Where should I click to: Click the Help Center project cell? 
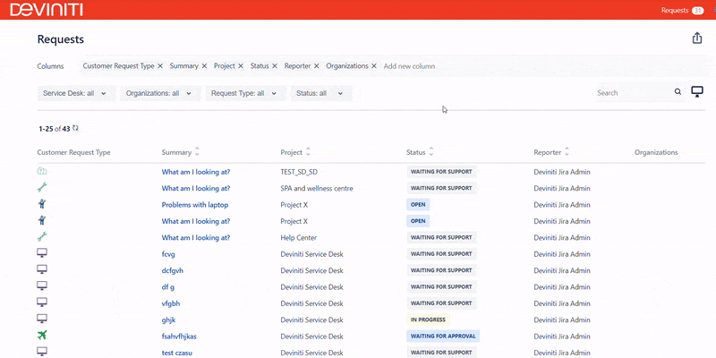point(298,237)
